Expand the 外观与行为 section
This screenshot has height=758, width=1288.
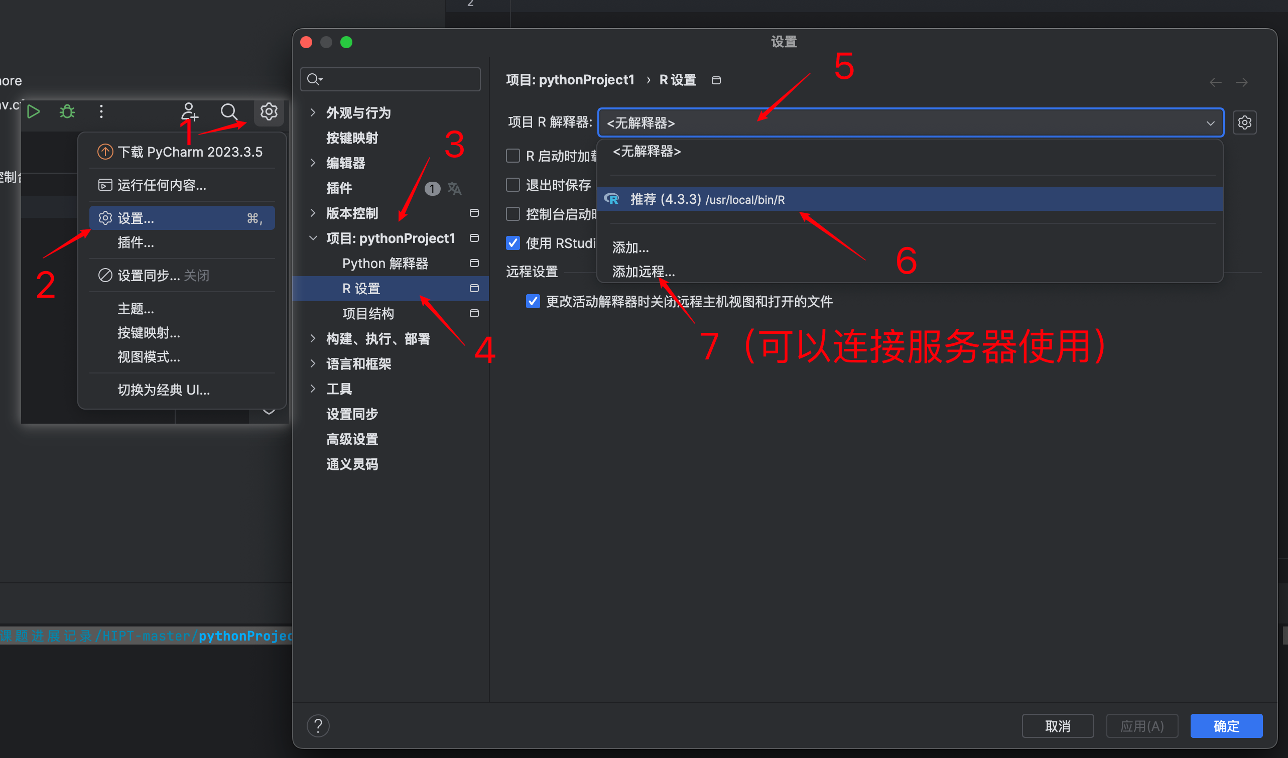(313, 112)
